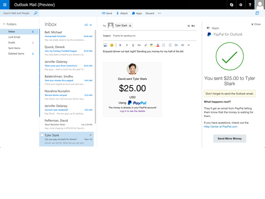Open Skype from the top bar

(231, 5)
